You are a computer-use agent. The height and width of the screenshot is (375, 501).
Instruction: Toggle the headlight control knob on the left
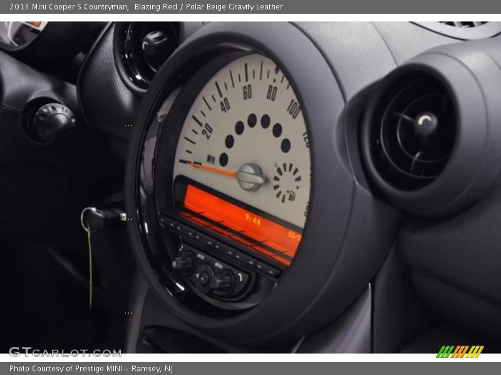coord(51,120)
